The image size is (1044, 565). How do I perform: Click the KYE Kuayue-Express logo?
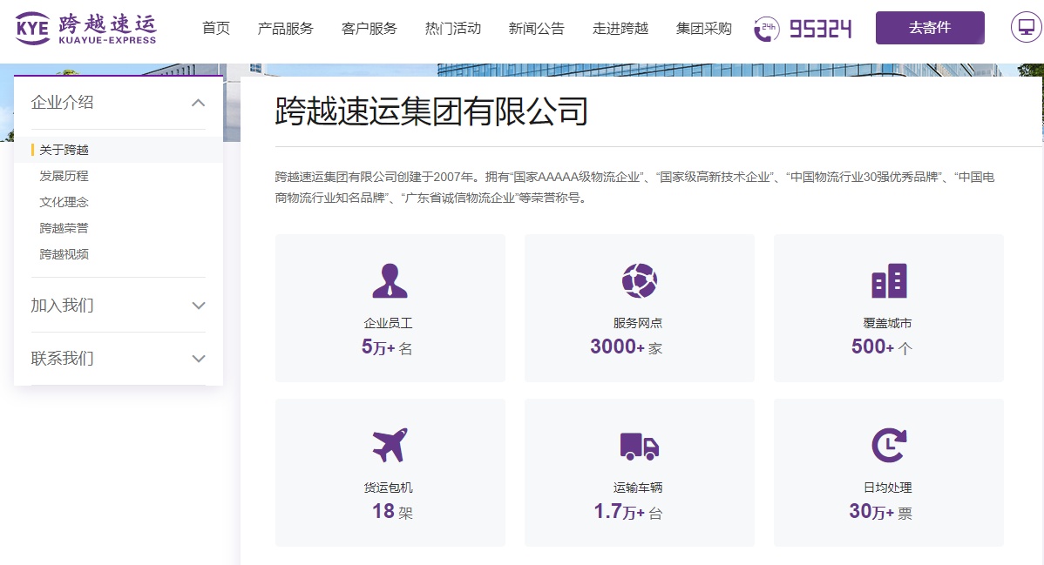pyautogui.click(x=85, y=28)
